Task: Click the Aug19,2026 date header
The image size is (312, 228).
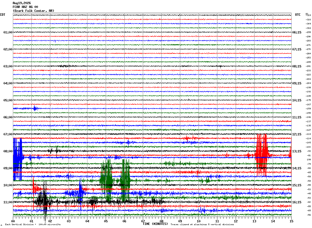Action: [22, 3]
